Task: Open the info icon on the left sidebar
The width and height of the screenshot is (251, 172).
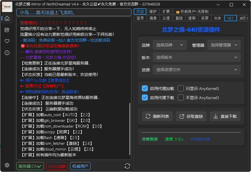Action: (x=7, y=52)
